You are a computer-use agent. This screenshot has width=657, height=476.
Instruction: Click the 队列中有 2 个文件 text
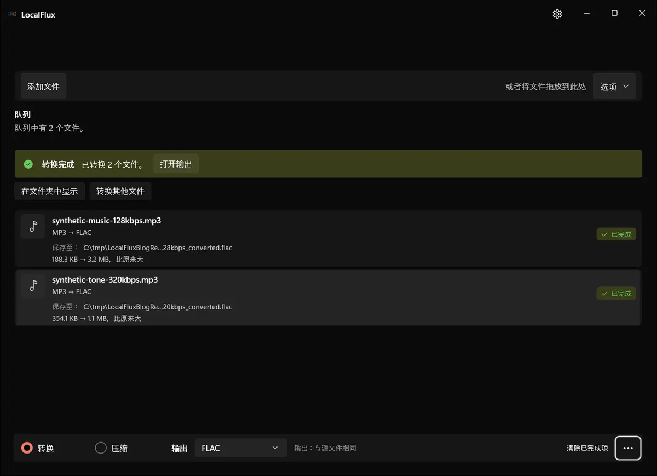click(x=49, y=128)
